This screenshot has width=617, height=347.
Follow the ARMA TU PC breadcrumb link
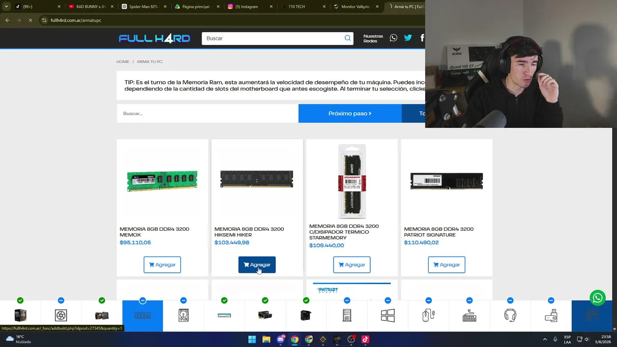pos(149,62)
